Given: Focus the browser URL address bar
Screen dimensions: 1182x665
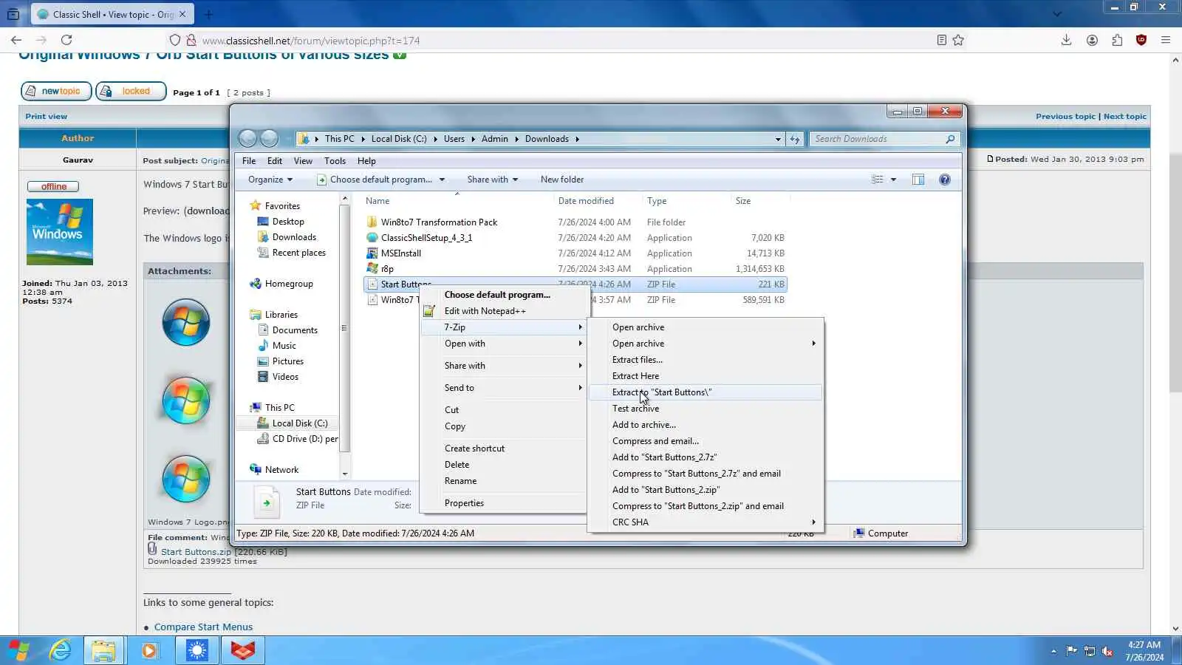Looking at the screenshot, I should [x=561, y=41].
